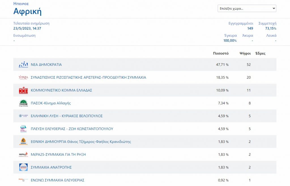Click the ΕΝΩΝΩ ΣΥΜΜΑΧΙΑ ΕΛΕΥΘΕΡΙΑΣ party name
This screenshot has height=186, width=290.
(x=57, y=180)
